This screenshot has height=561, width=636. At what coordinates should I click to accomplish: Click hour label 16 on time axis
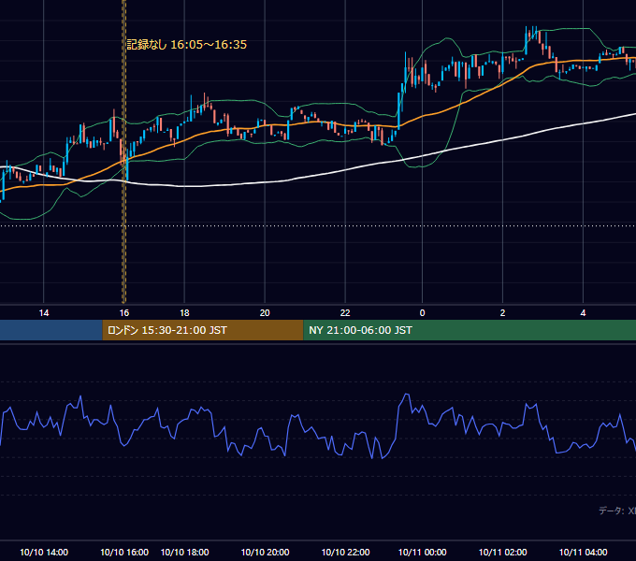pyautogui.click(x=124, y=313)
